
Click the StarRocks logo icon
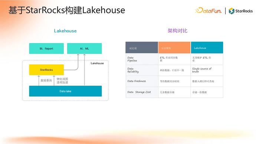(x=232, y=11)
